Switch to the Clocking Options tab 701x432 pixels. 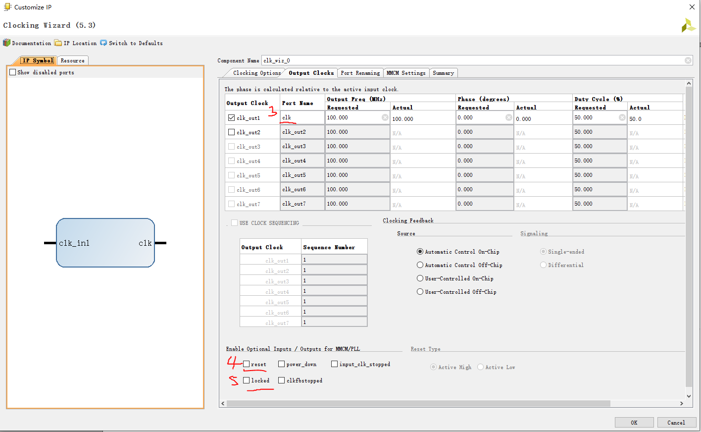click(x=256, y=73)
